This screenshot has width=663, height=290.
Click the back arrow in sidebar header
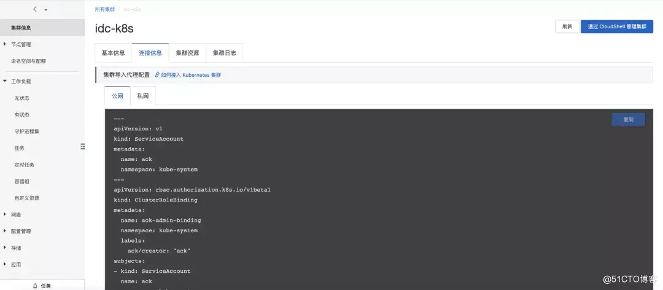click(34, 9)
